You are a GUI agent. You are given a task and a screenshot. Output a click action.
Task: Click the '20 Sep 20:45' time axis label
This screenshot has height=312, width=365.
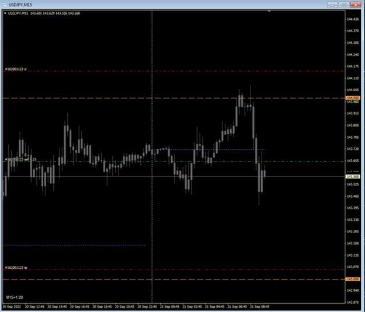point(124,307)
